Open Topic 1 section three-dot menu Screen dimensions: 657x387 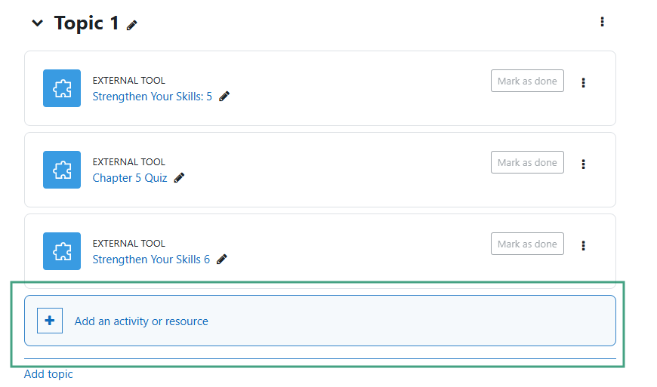pyautogui.click(x=602, y=22)
